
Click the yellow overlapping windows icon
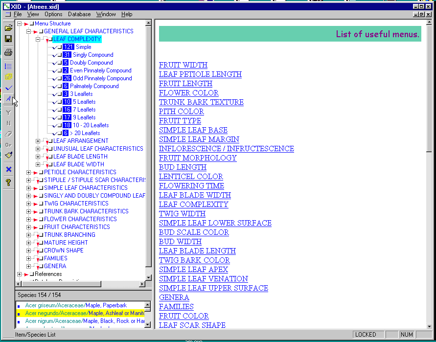pos(8,77)
